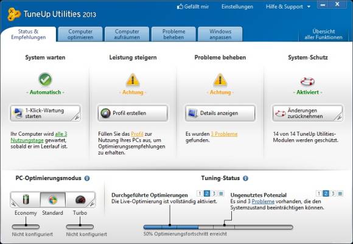Image resolution: width=353 pixels, height=244 pixels.
Task: Select the Standard optimization mode
Action: coord(53,200)
